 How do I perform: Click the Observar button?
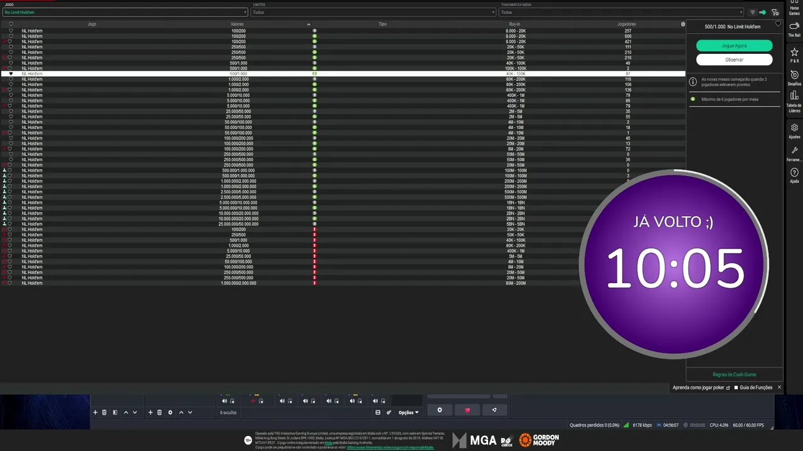pyautogui.click(x=734, y=60)
